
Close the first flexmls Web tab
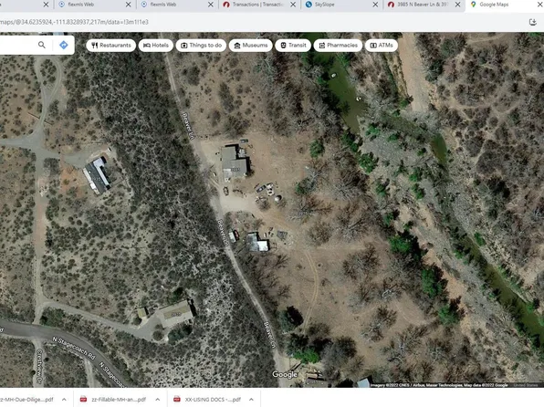coord(129,5)
